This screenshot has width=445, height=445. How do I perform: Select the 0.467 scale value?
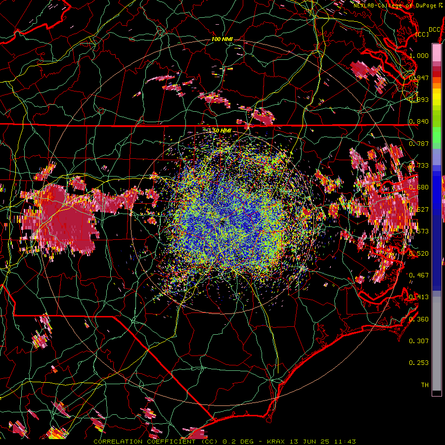419,275
